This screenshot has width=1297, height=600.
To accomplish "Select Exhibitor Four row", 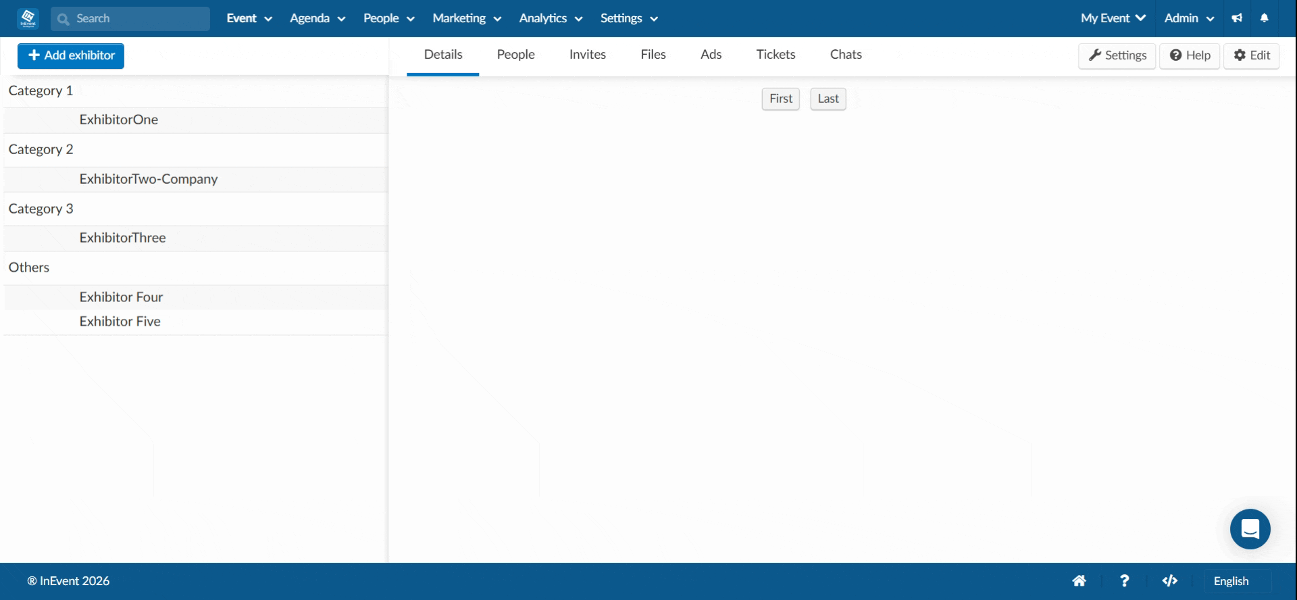I will tap(196, 297).
